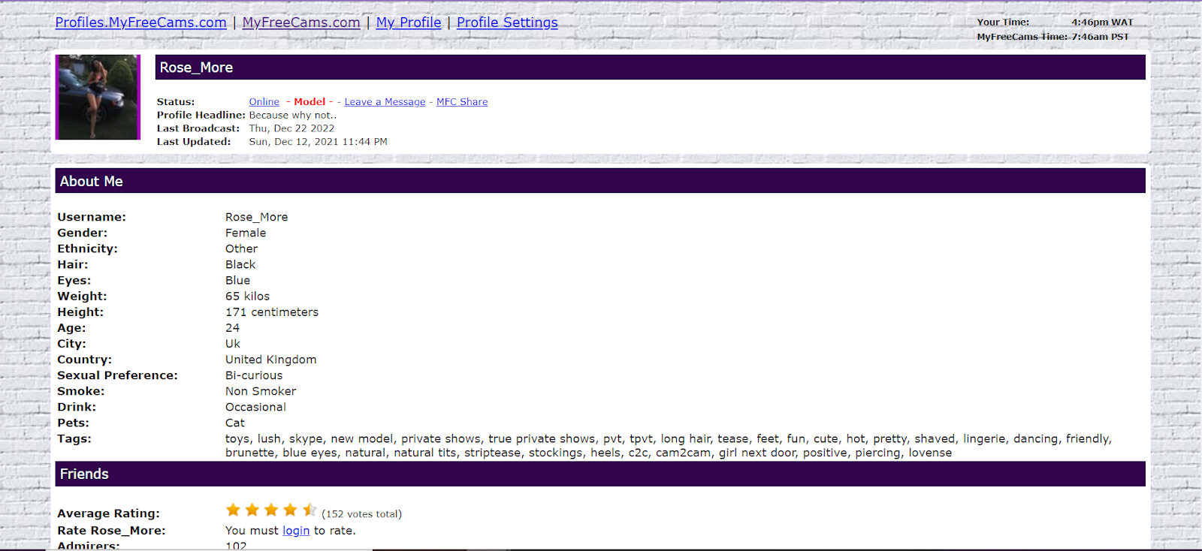
Task: Click the 'Your Time: 4:46pm WAT' text
Action: [x=1055, y=23]
